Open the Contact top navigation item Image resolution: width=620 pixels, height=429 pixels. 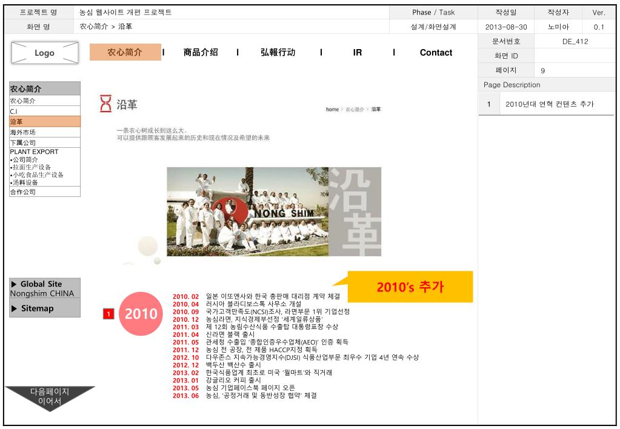(x=436, y=53)
